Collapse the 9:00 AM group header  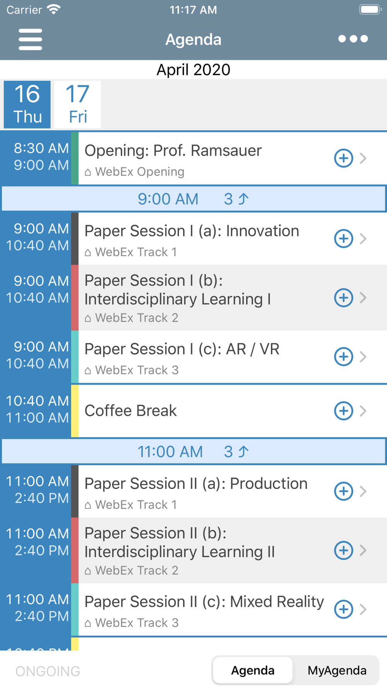(x=193, y=199)
